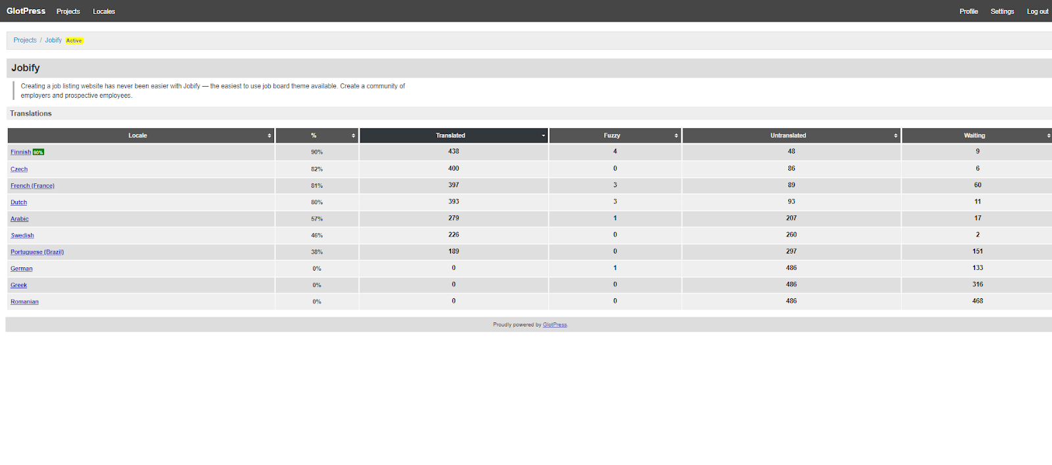Screen dimensions: 1052x465
Task: Click the Translations section heading
Action: pyautogui.click(x=31, y=114)
